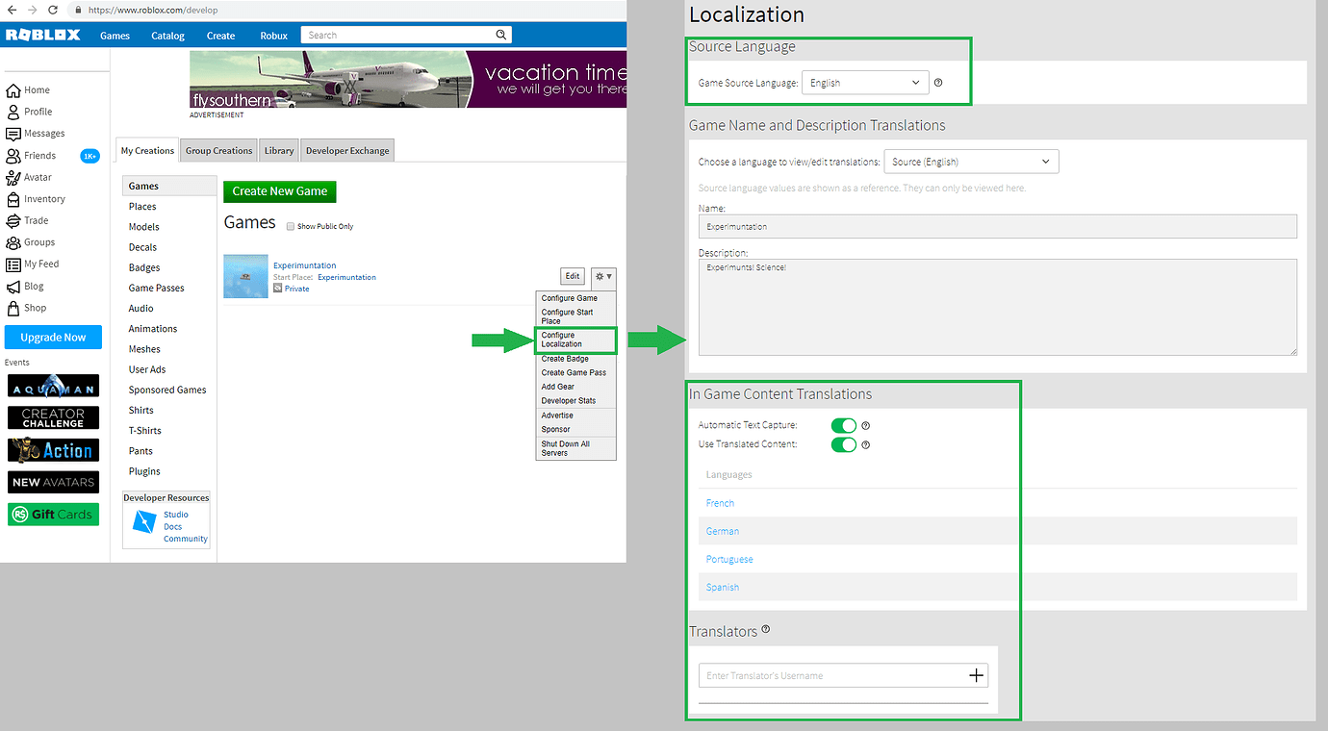Open Blog icon in sidebar
The image size is (1328, 731).
(x=13, y=287)
